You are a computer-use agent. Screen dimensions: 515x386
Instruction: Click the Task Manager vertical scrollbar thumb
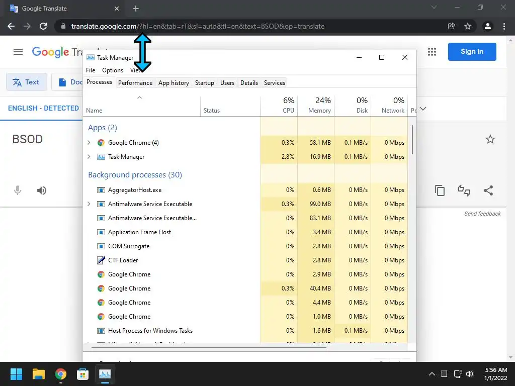pyautogui.click(x=412, y=140)
